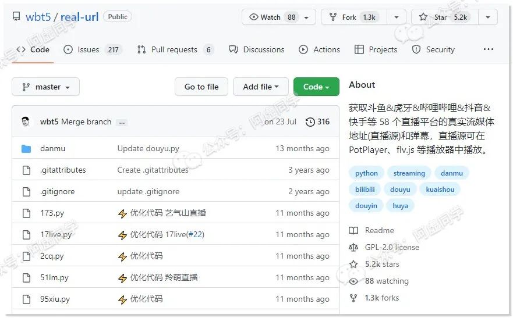Open the danmu folder
This screenshot has width=513, height=318.
[52, 149]
